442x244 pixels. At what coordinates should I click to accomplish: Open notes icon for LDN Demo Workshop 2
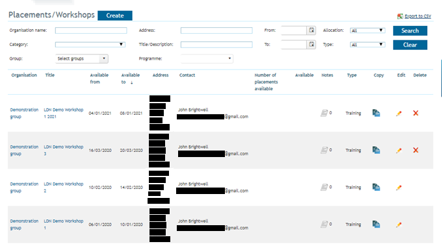[x=324, y=188]
